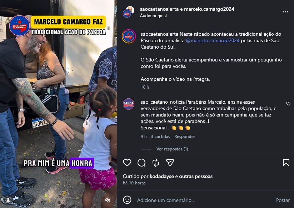Open saocaetanoalerta story ring avatar in caption

(x=129, y=36)
